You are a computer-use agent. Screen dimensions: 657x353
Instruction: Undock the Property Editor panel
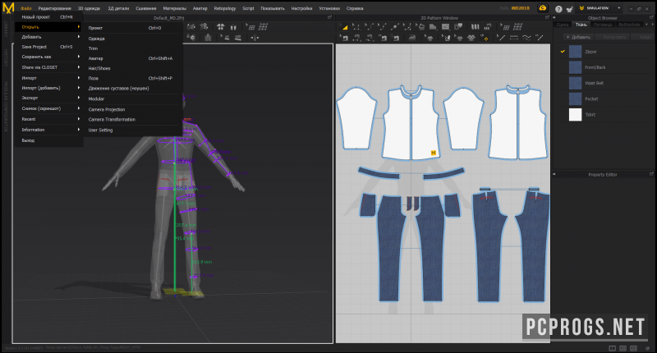click(x=651, y=174)
